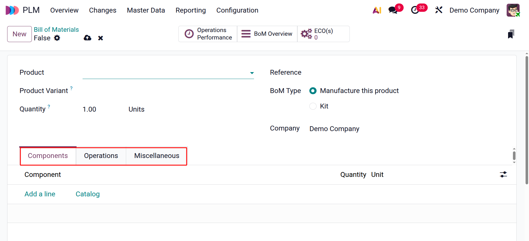
Task: Open the activities clock icon
Action: [x=415, y=10]
